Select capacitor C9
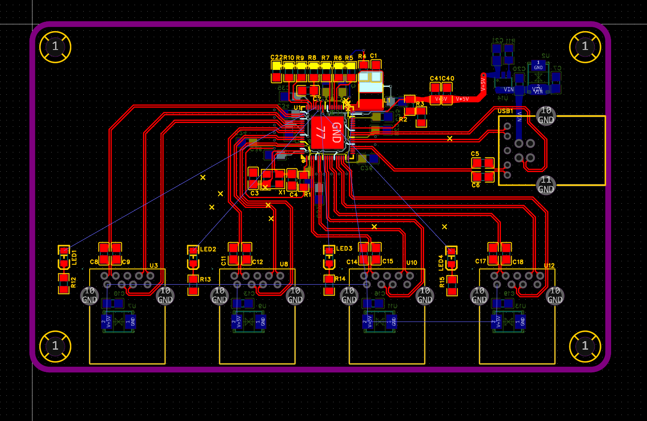This screenshot has height=421, width=647. click(x=116, y=254)
